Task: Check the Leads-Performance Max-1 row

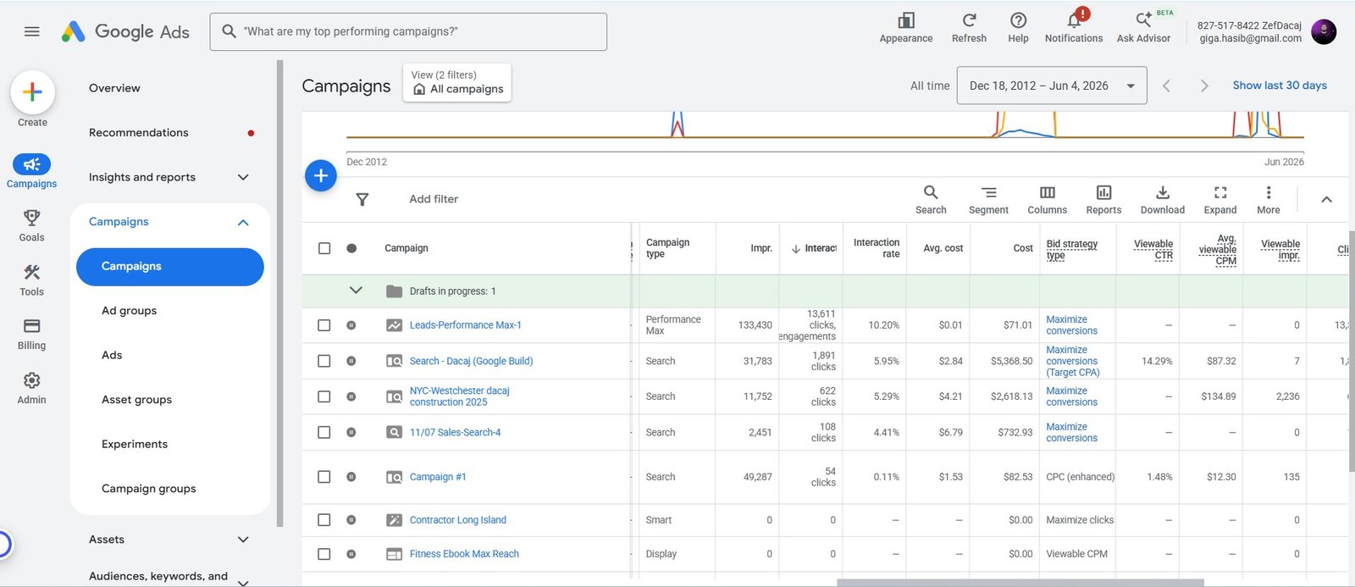Action: [324, 325]
